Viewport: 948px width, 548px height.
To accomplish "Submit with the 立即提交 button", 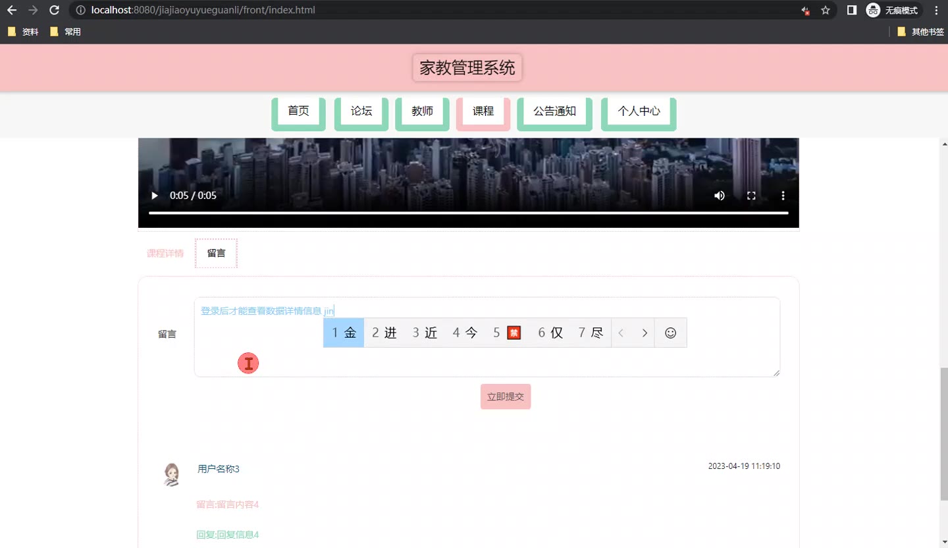I will [x=506, y=397].
